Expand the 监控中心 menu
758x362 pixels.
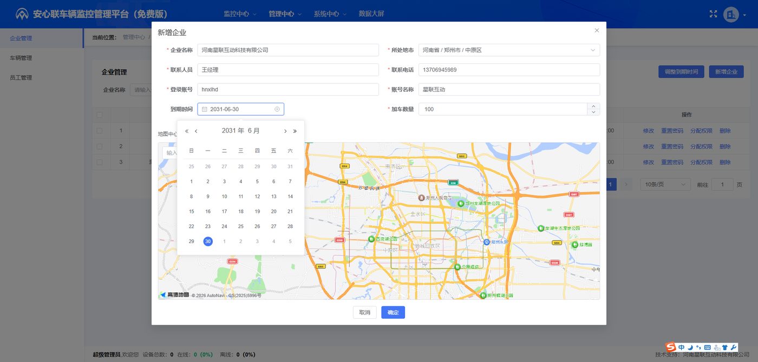point(240,14)
